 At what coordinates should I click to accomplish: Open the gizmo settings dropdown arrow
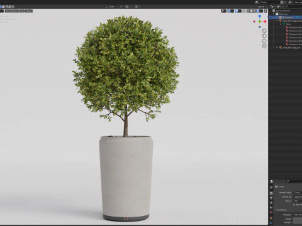232,11
